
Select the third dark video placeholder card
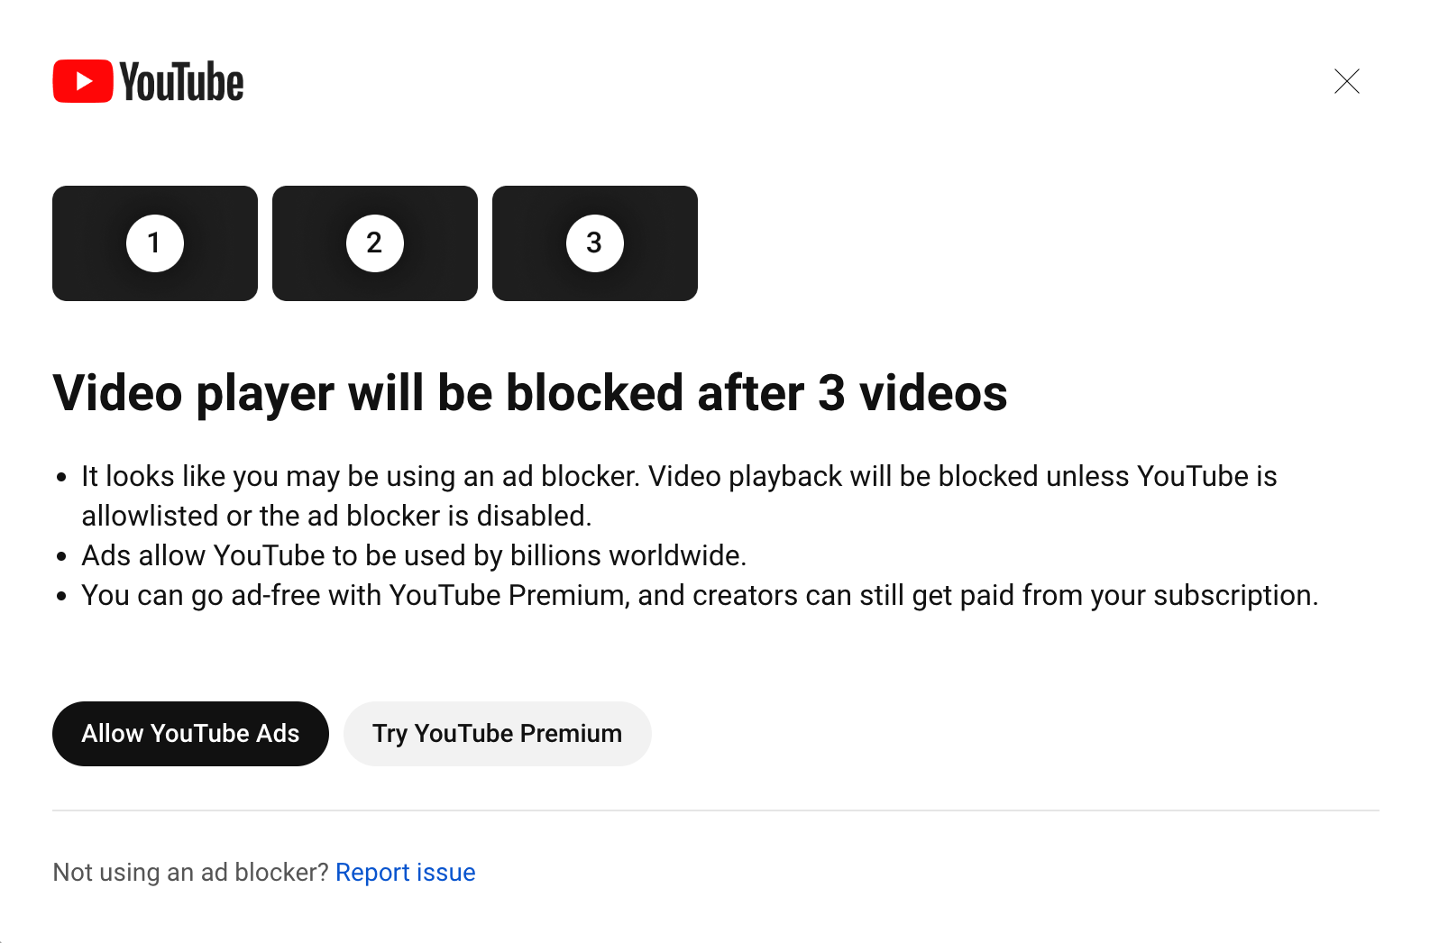point(595,243)
